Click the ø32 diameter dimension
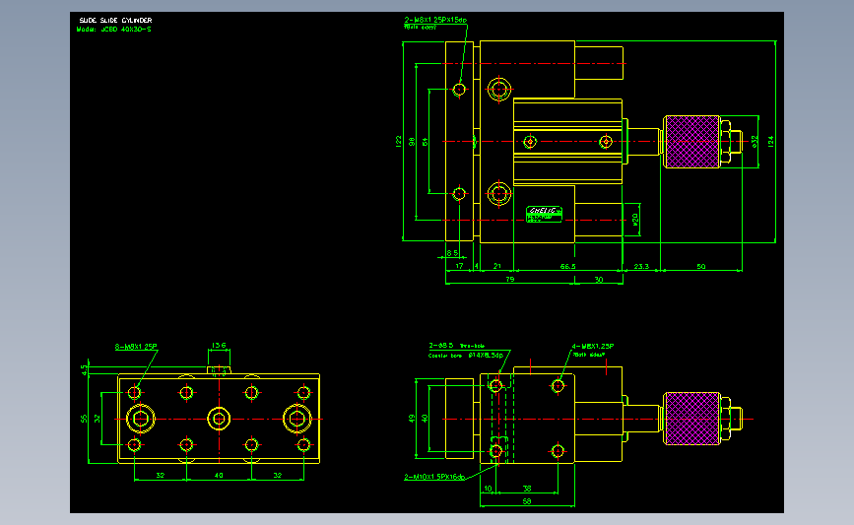 tap(755, 142)
